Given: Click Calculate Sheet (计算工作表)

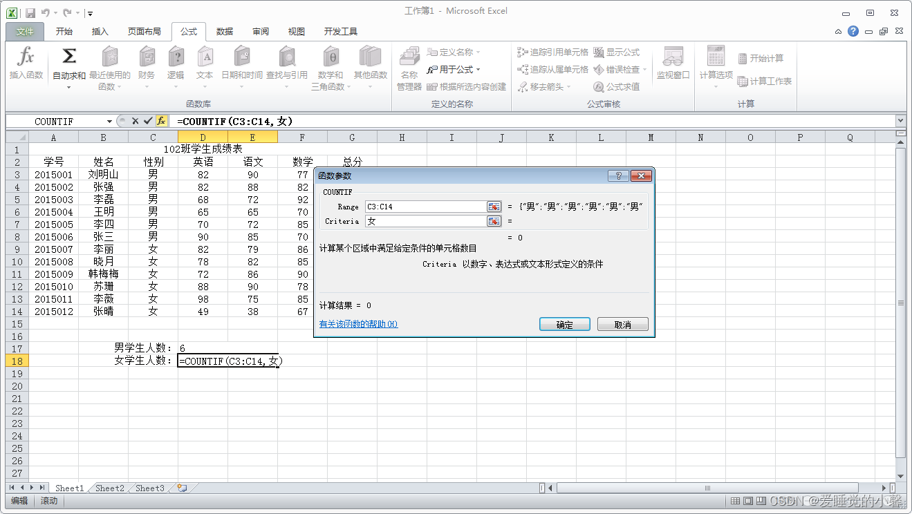Looking at the screenshot, I should click(x=765, y=81).
